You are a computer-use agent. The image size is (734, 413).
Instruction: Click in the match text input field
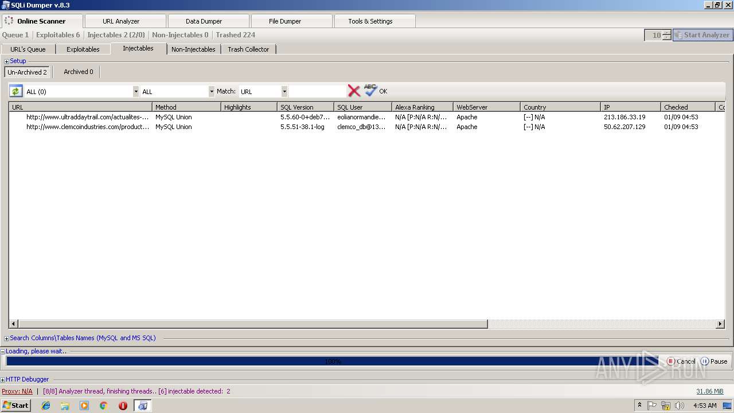[318, 91]
